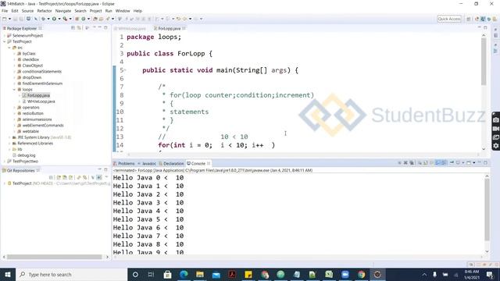
Task: Switch to the ForLopp.java editor tab
Action: click(x=170, y=28)
